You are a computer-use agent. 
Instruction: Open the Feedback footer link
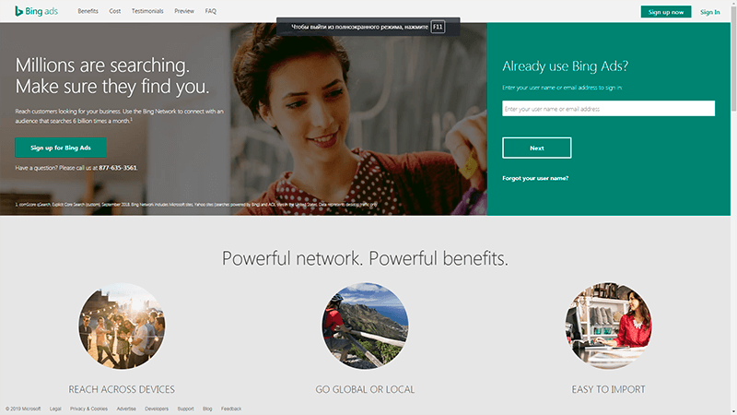coord(231,409)
